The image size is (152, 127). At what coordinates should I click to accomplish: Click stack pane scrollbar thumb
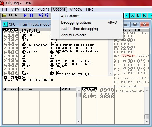click(147, 116)
